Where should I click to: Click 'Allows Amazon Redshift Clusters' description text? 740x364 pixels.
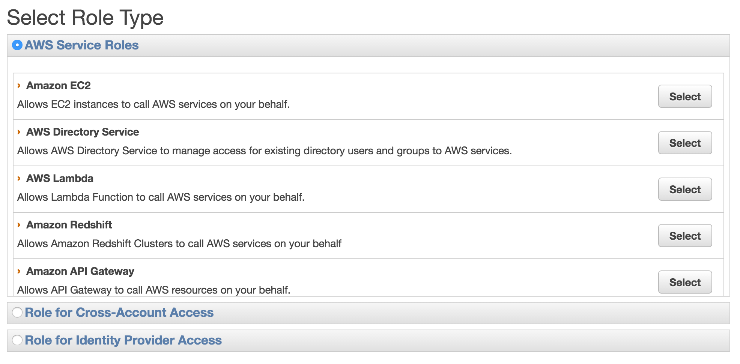coord(179,244)
